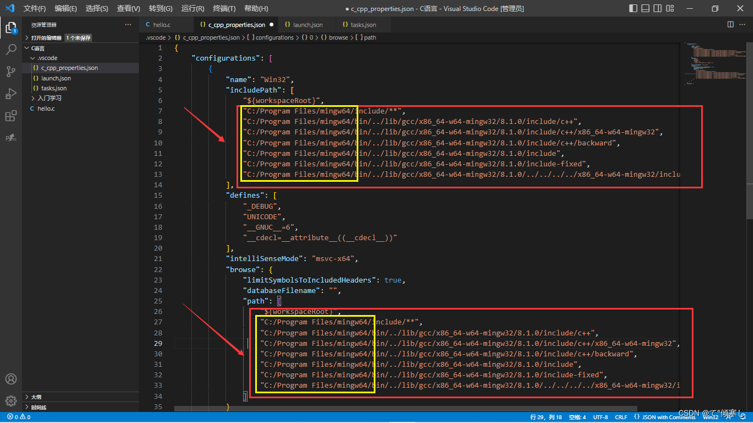This screenshot has width=753, height=423.
Task: Open c_cpp_properties.json in the explorer tree
Action: (80, 68)
